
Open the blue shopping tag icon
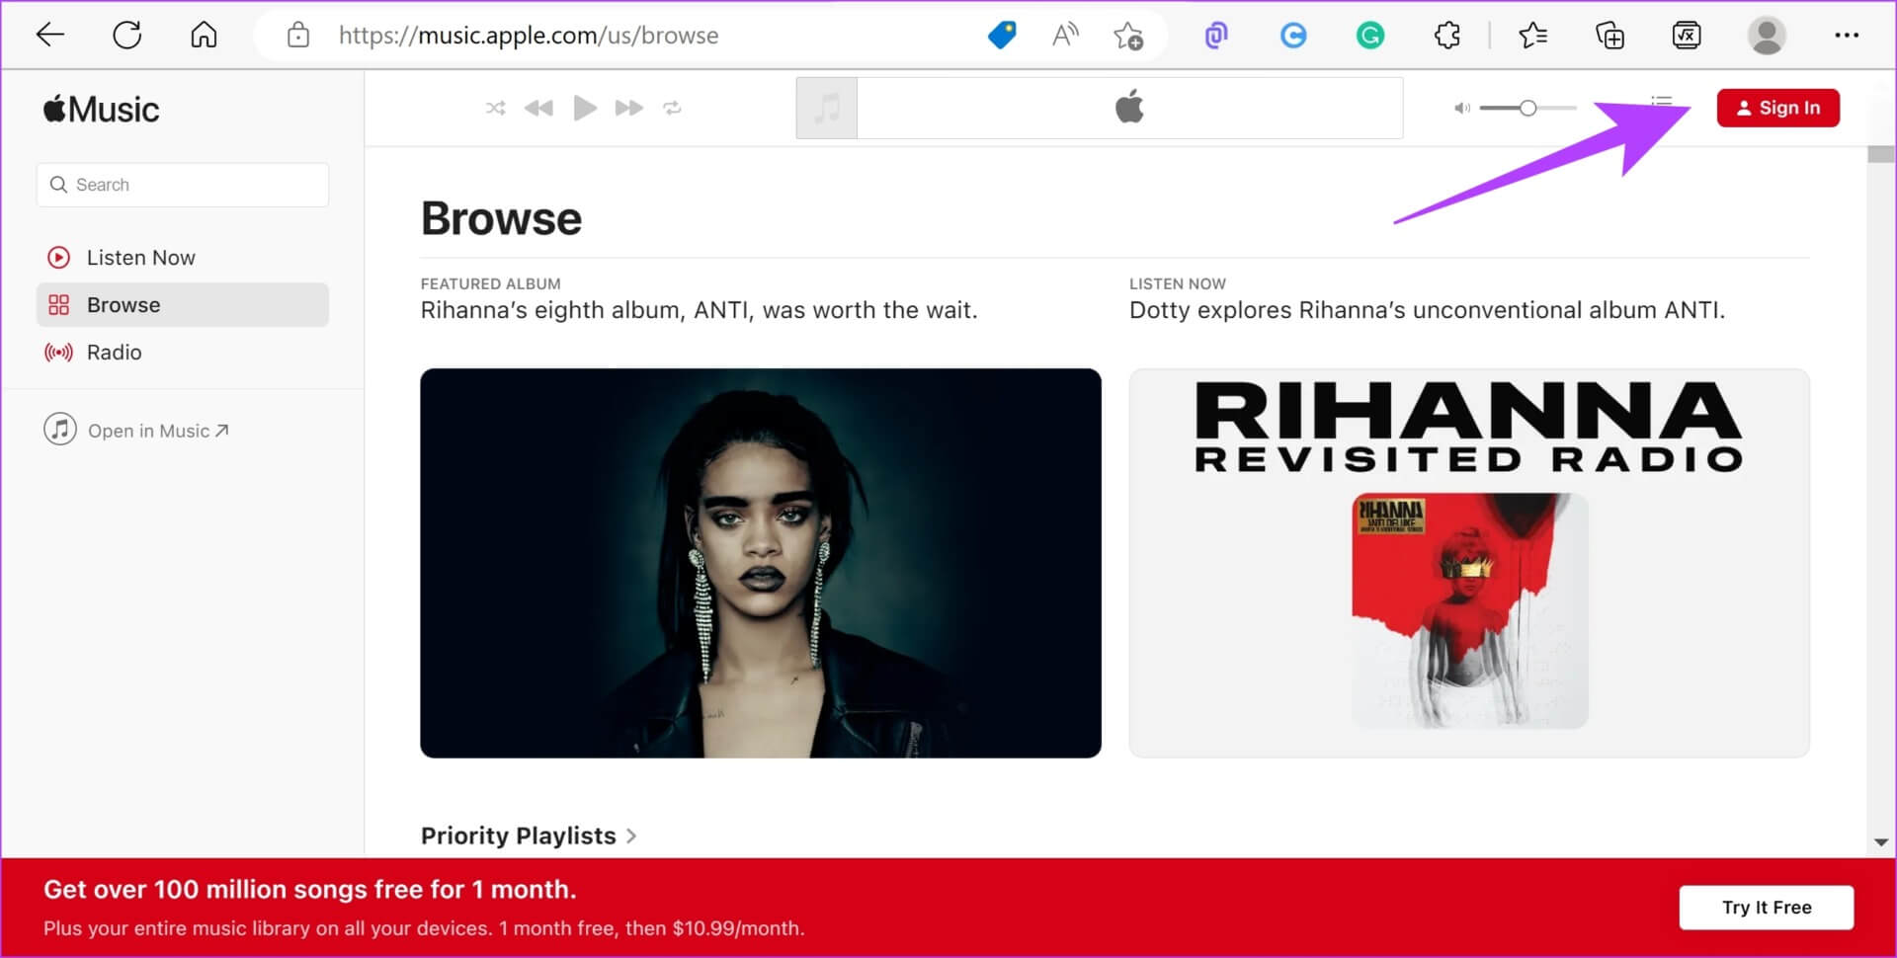pos(1002,36)
